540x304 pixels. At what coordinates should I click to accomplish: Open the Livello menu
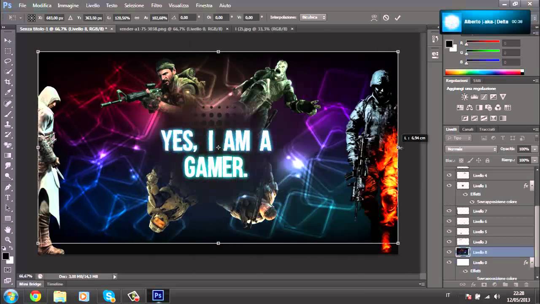[x=93, y=5]
